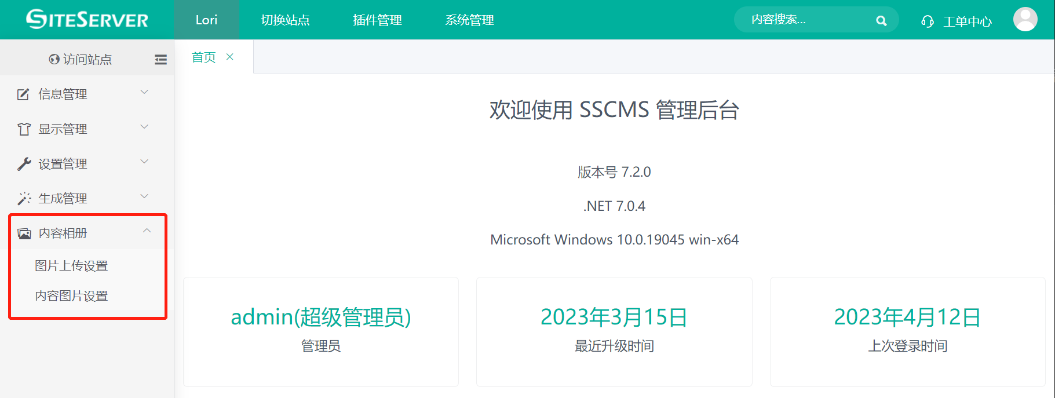
Task: Click the SiteServer logo
Action: [87, 20]
